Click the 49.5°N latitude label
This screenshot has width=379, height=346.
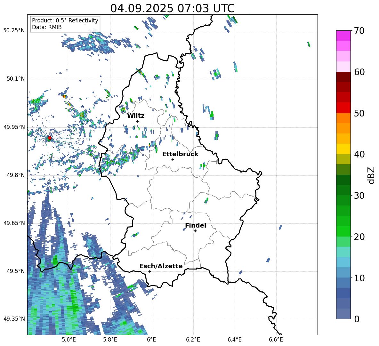coord(15,271)
